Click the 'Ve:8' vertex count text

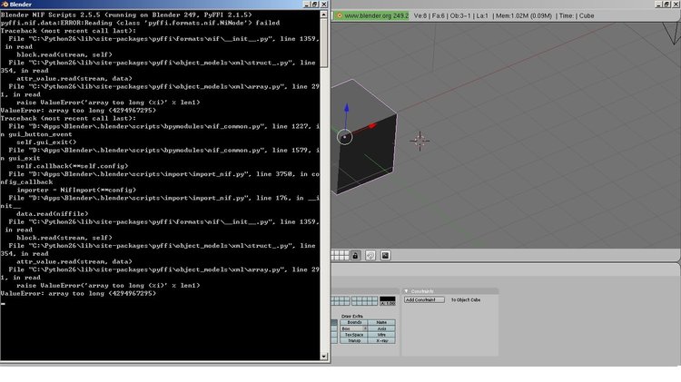pyautogui.click(x=420, y=15)
